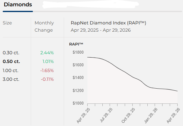Select the 1.00 ct. size row

pos(11,71)
